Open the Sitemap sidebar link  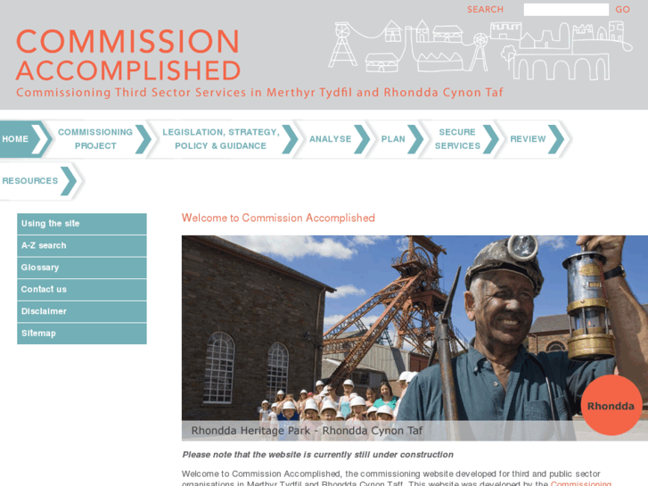tap(82, 334)
